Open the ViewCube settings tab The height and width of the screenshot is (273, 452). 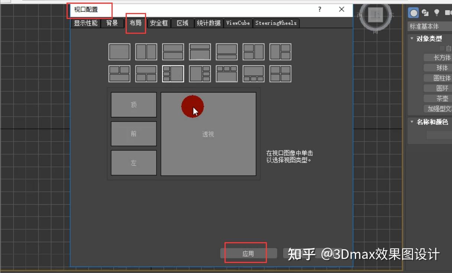pyautogui.click(x=238, y=23)
